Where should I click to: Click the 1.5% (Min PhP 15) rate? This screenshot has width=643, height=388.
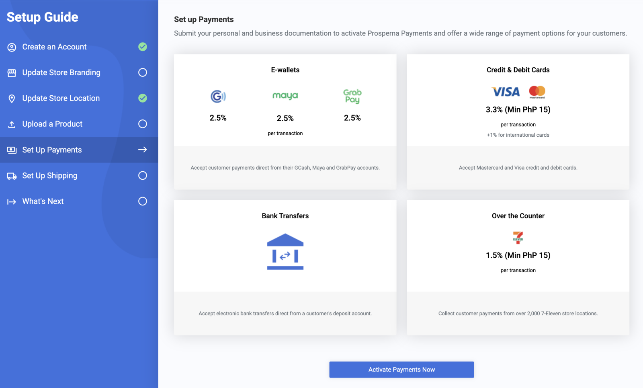coord(518,255)
